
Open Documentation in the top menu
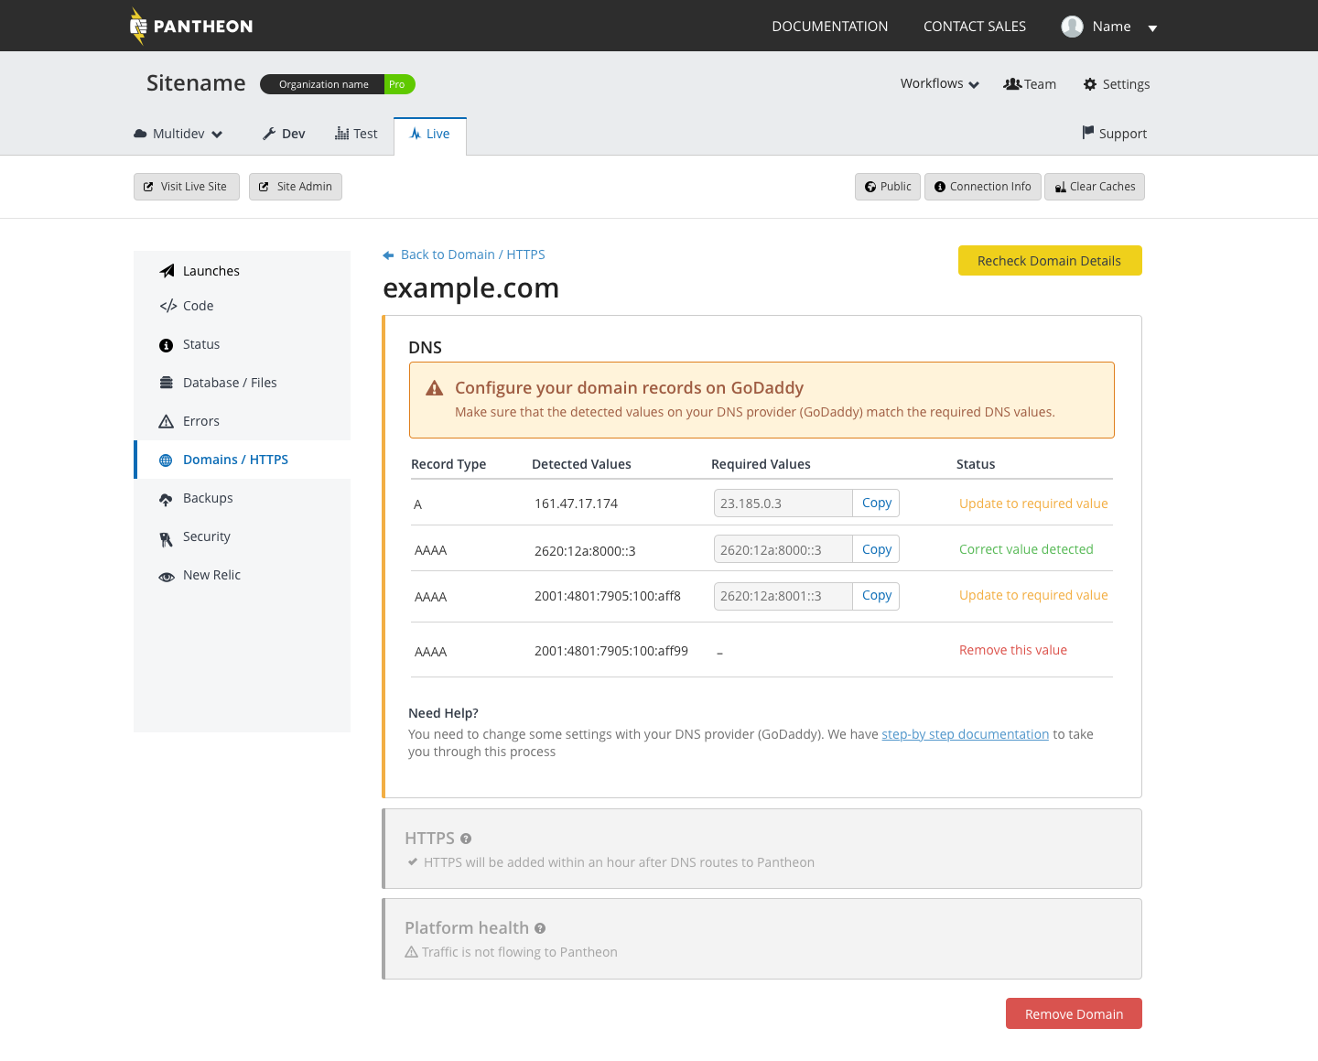829,27
